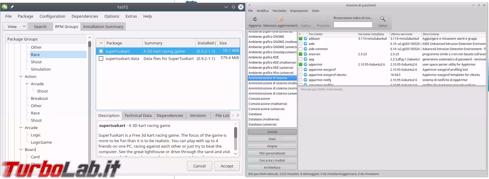
Task: Open the Extras menu in YaST2
Action: (131, 16)
